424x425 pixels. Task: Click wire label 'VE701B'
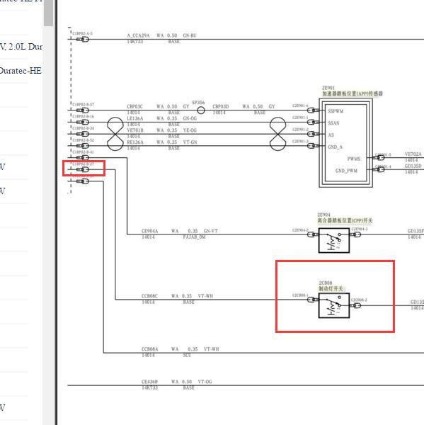[x=135, y=130]
